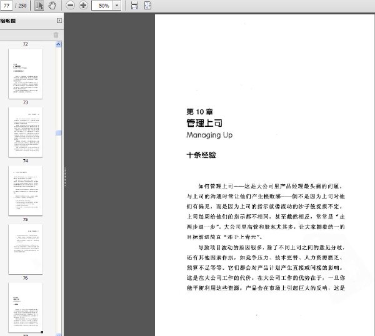The image size is (375, 336).
Task: Open the zoom level dropdown arrow
Action: tap(117, 6)
